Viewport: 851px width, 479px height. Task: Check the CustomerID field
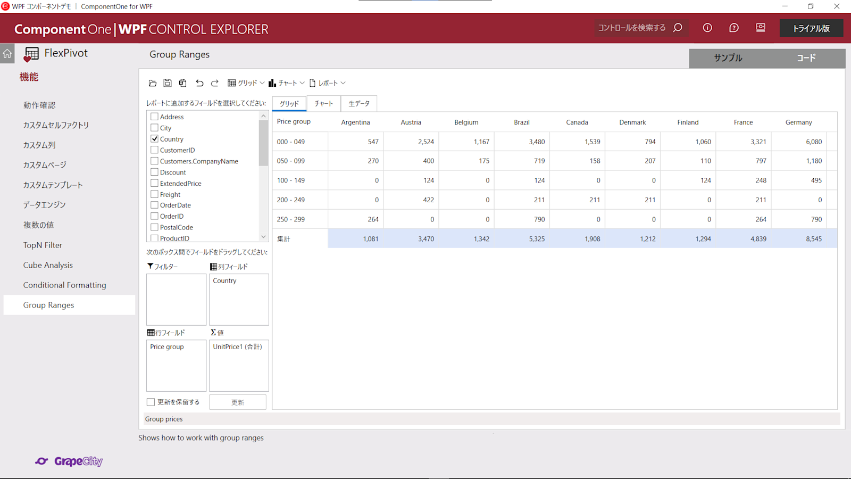(154, 150)
